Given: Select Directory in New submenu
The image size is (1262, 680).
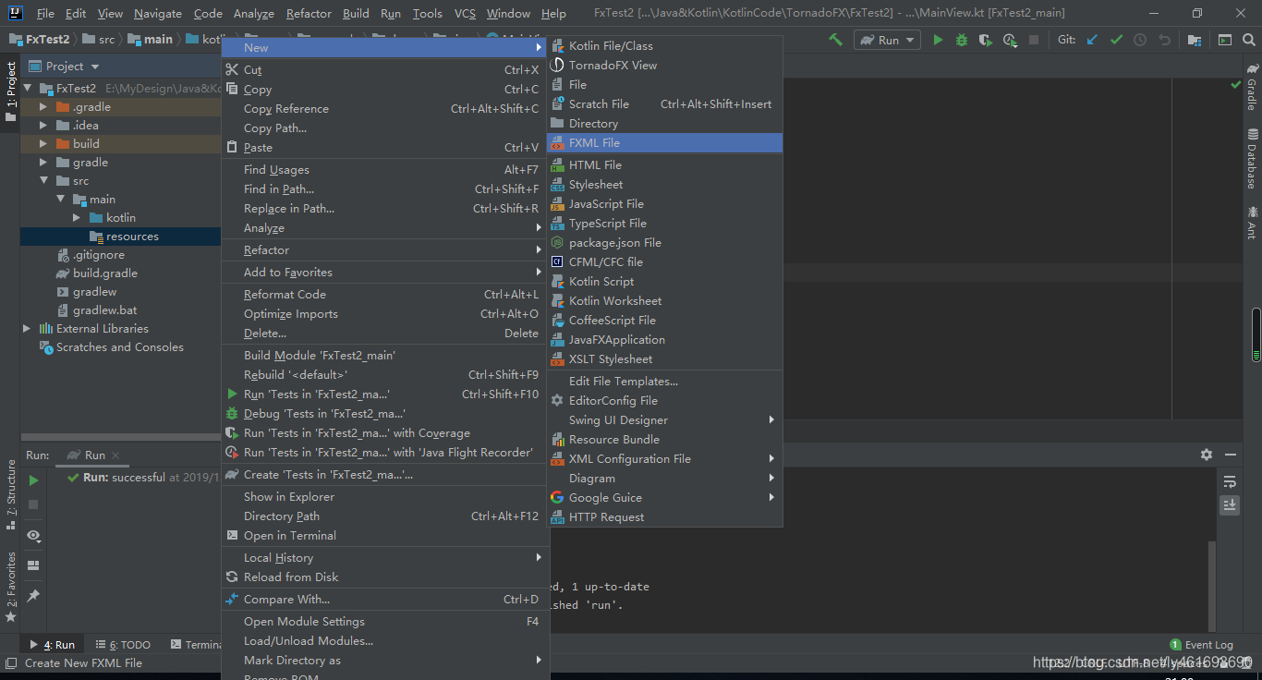Looking at the screenshot, I should pyautogui.click(x=664, y=123).
